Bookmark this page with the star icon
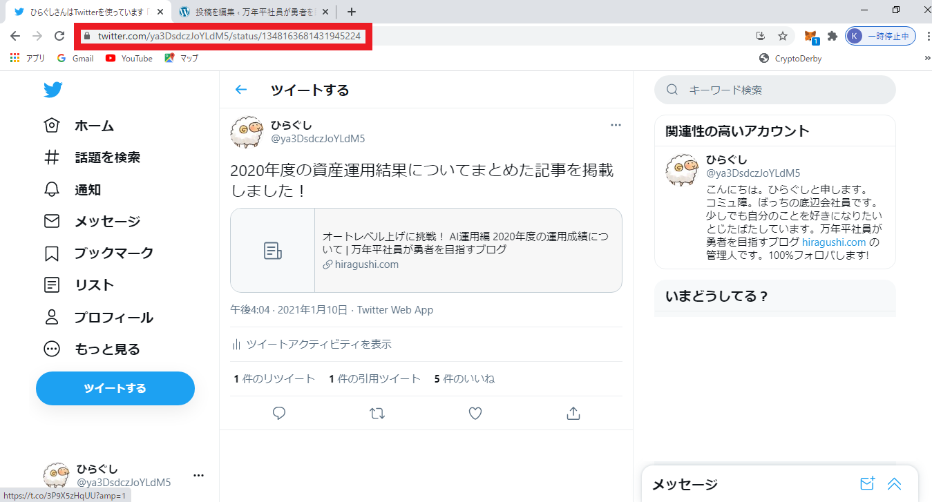The width and height of the screenshot is (932, 502). click(783, 36)
